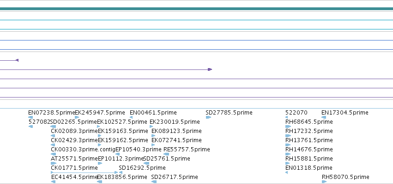
Task: Select the RE55757.5prime label
Action: tap(187, 149)
